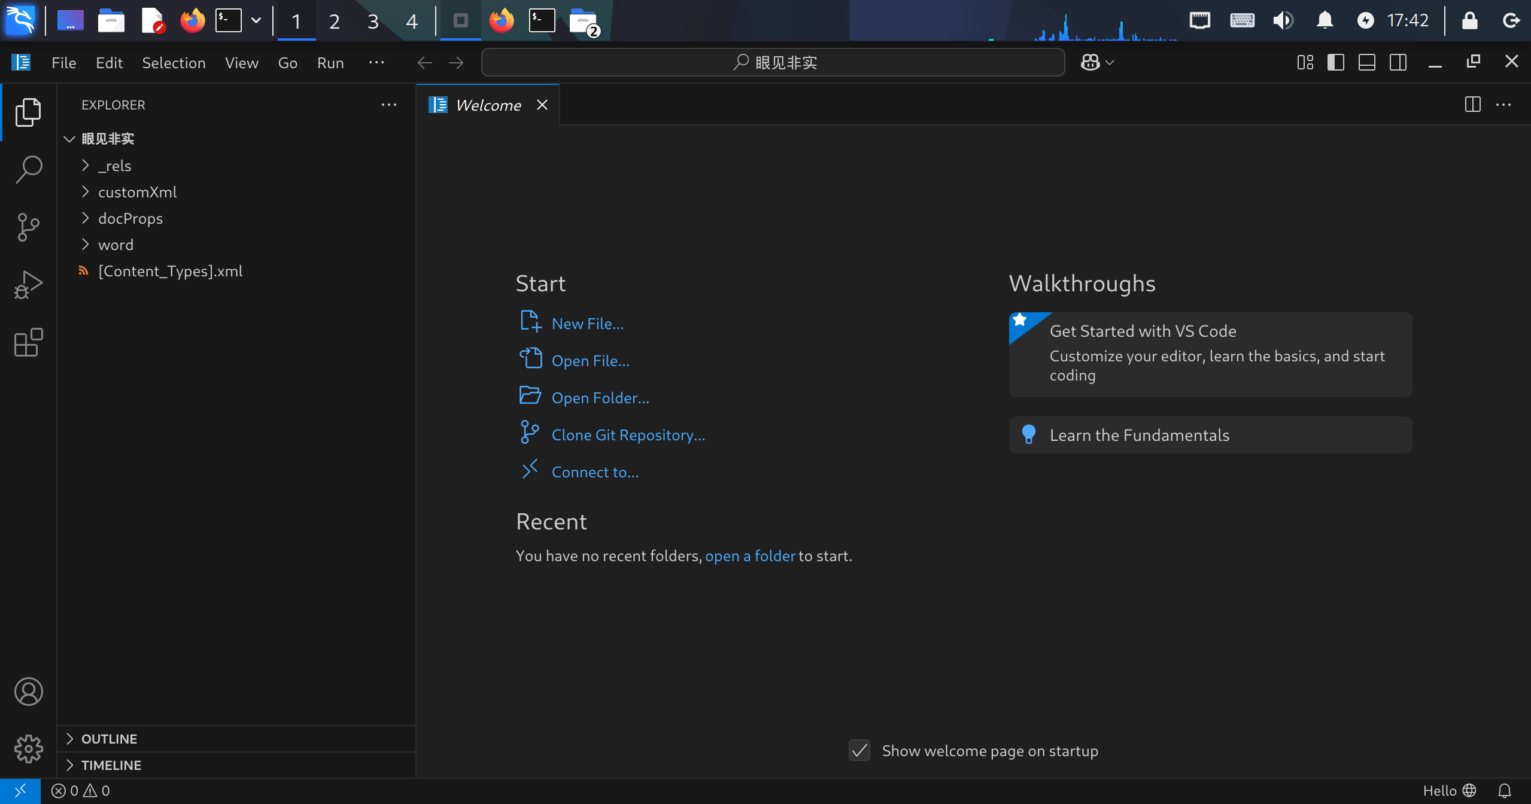The height and width of the screenshot is (804, 1531).
Task: Open the Search view in activity bar
Action: click(x=28, y=169)
